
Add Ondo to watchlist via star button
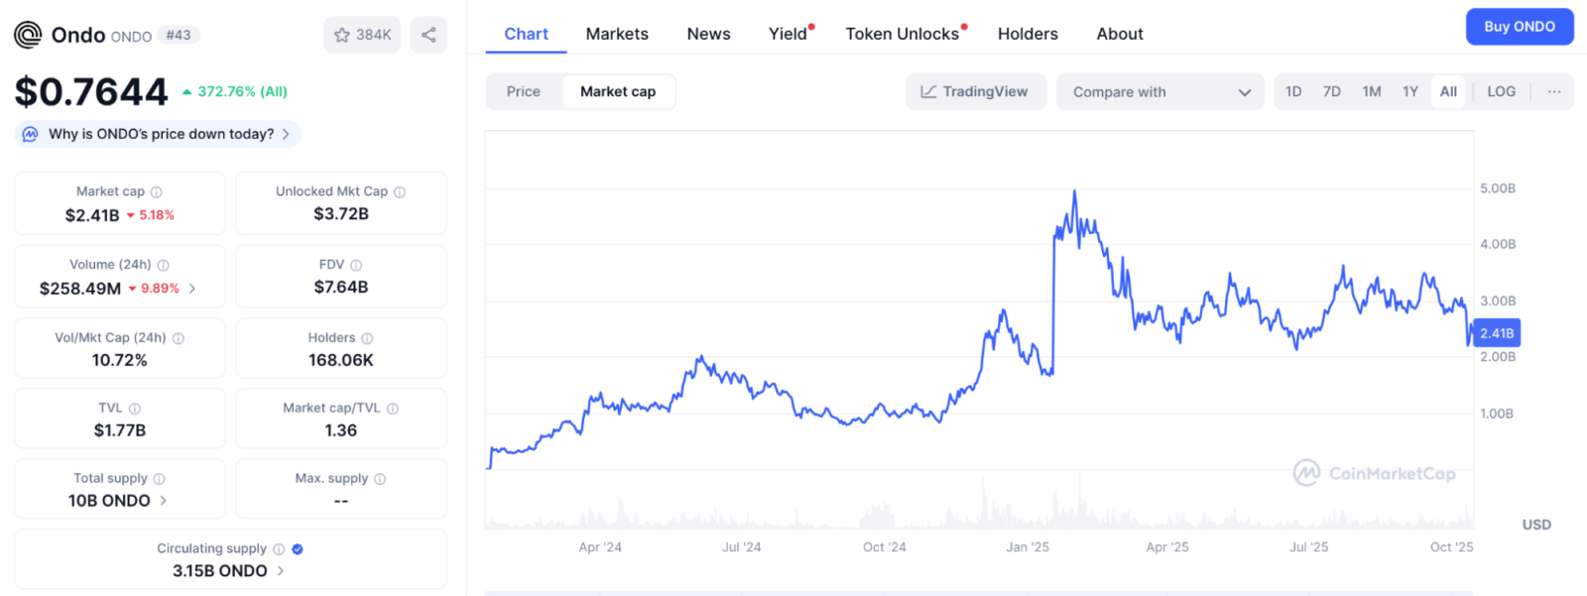coord(362,35)
